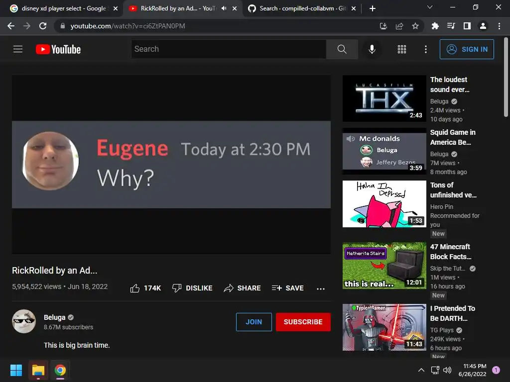Viewport: 510px width, 382px height.
Task: Open Tons of unfinished video thumbnail
Action: click(384, 204)
